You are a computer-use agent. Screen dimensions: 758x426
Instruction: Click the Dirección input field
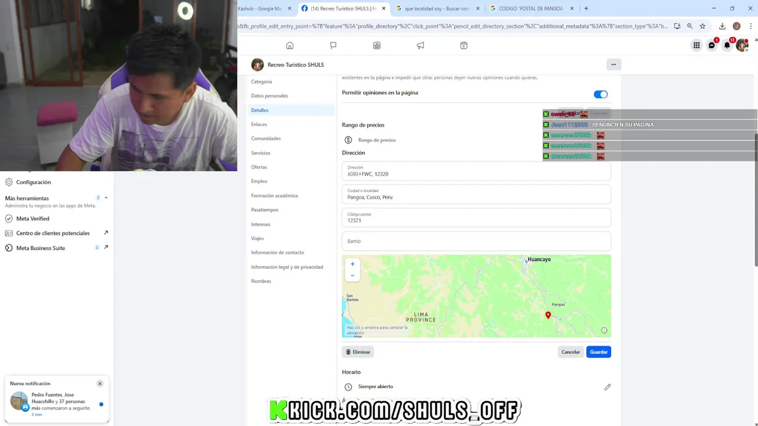point(476,171)
